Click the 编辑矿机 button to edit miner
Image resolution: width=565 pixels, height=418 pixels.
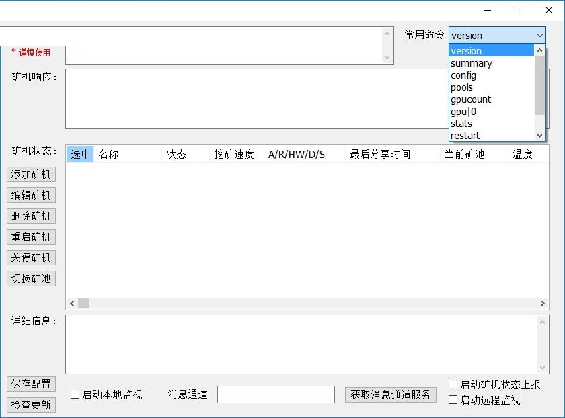click(x=30, y=195)
